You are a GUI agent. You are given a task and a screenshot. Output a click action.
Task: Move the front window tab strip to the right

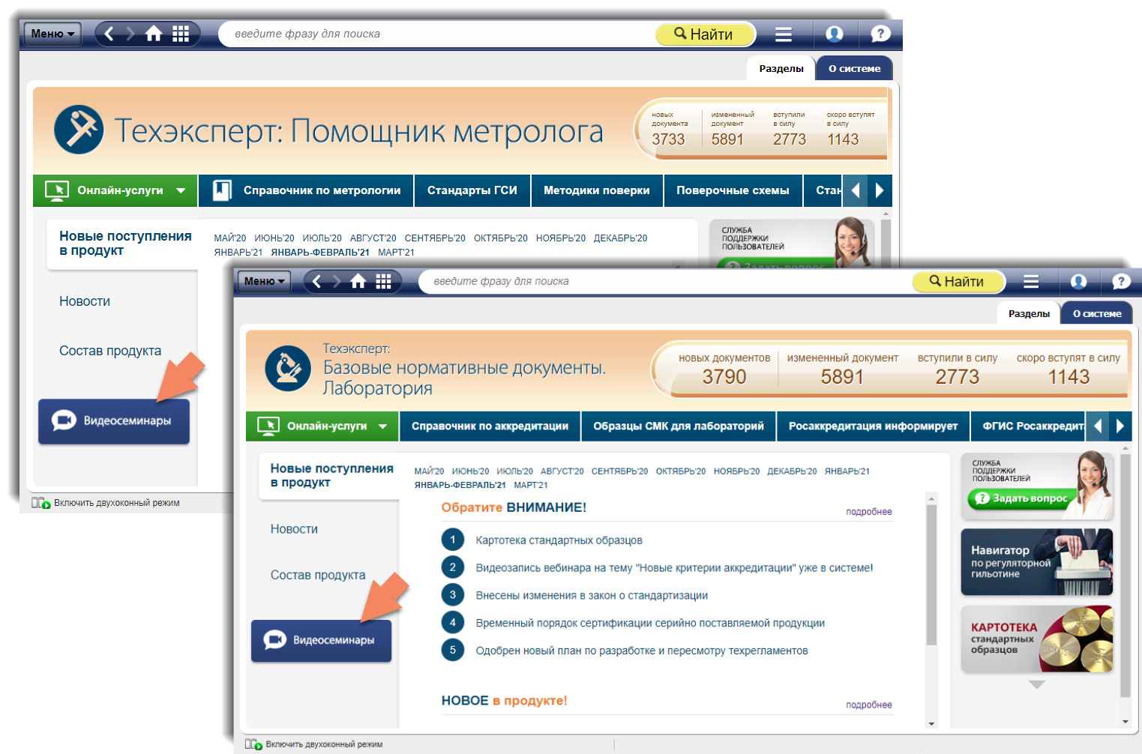click(x=1120, y=426)
